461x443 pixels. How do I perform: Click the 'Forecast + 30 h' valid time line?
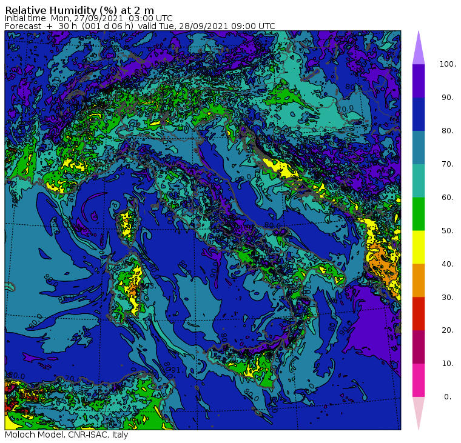(x=140, y=26)
